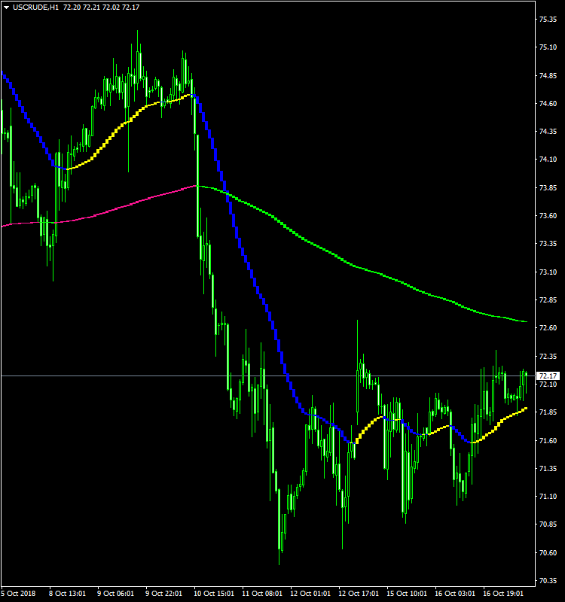
Task: Click the 74.85 price axis label
Action: (x=548, y=76)
